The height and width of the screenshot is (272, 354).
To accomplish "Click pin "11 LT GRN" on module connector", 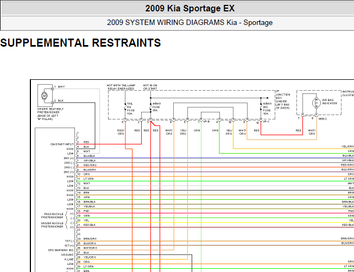I will [x=85, y=179].
